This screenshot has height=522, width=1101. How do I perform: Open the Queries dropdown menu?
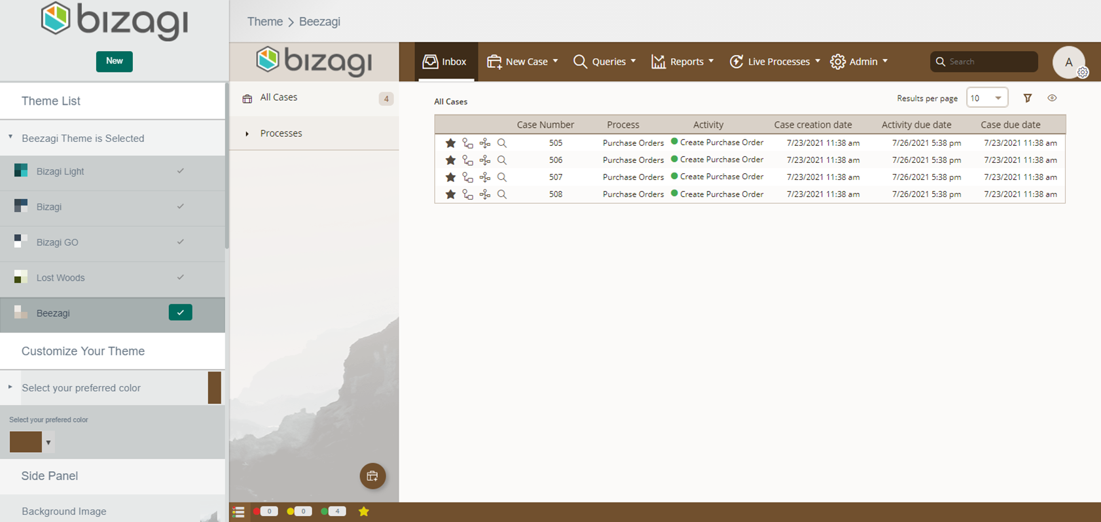click(605, 61)
